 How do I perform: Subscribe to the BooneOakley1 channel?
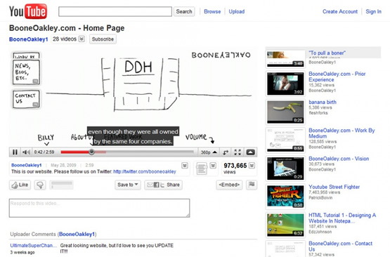pyautogui.click(x=103, y=39)
